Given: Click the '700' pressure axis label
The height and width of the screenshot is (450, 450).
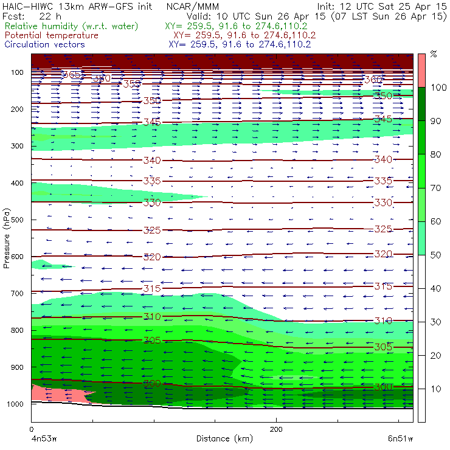Looking at the screenshot, I should point(17,293).
